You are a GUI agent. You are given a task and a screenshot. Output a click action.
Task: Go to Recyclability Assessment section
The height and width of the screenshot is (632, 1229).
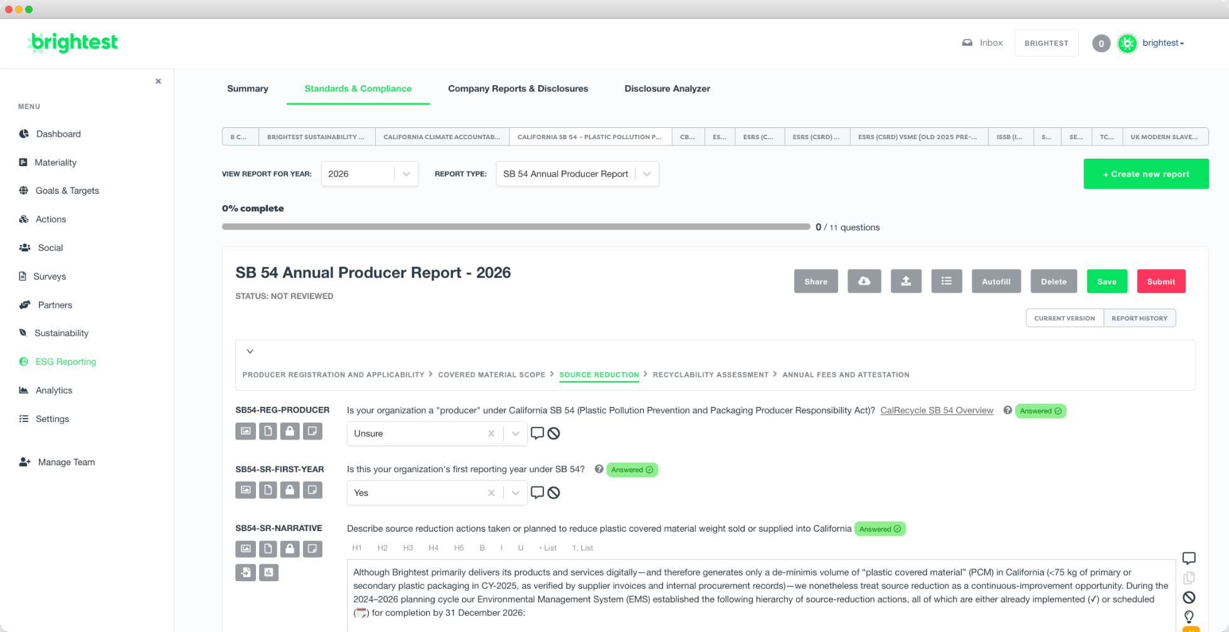point(710,375)
